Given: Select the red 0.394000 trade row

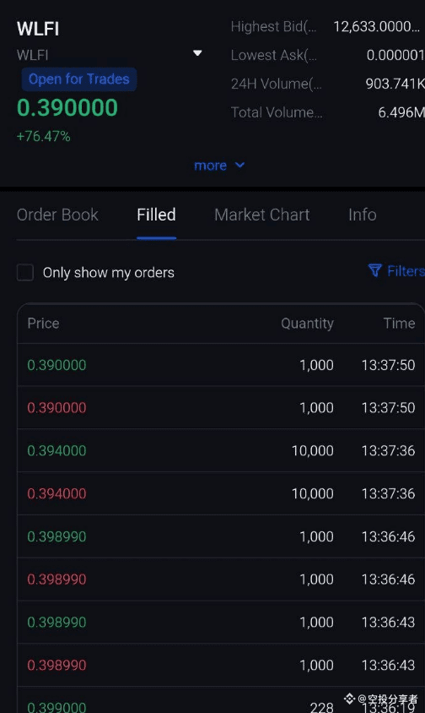Looking at the screenshot, I should coord(221,493).
